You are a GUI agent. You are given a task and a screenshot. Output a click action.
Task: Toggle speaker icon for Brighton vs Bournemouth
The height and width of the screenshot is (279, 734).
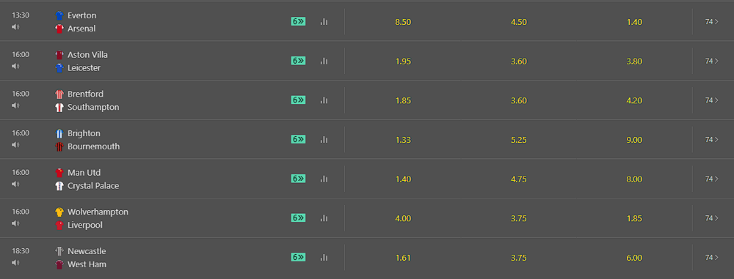(15, 144)
